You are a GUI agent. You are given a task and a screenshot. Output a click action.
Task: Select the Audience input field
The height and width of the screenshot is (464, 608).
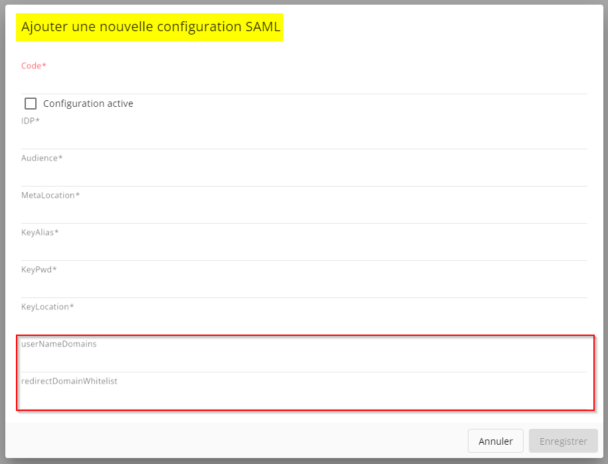(x=304, y=175)
